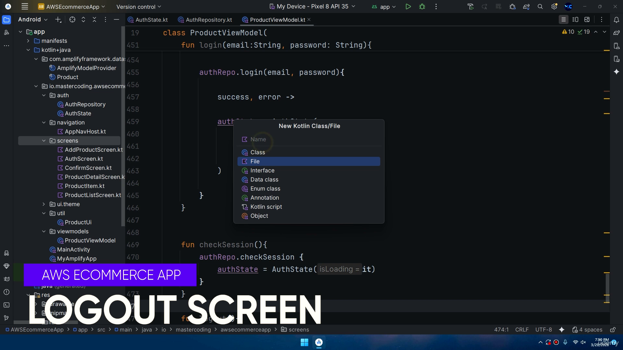
Task: Run the app with the green play icon
Action: click(x=408, y=6)
